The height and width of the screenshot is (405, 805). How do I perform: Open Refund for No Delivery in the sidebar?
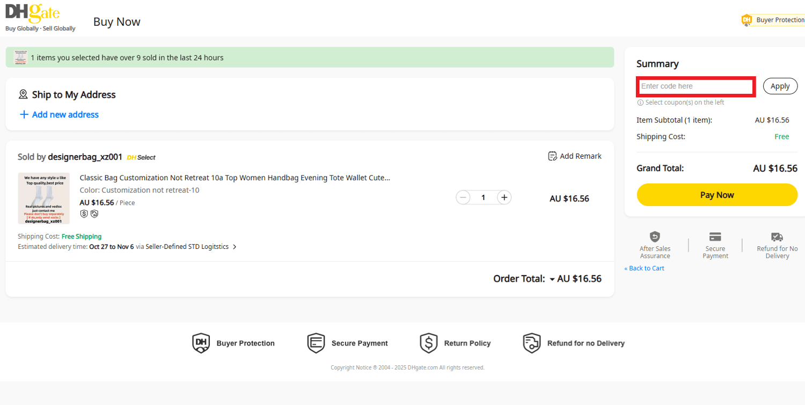tap(777, 237)
